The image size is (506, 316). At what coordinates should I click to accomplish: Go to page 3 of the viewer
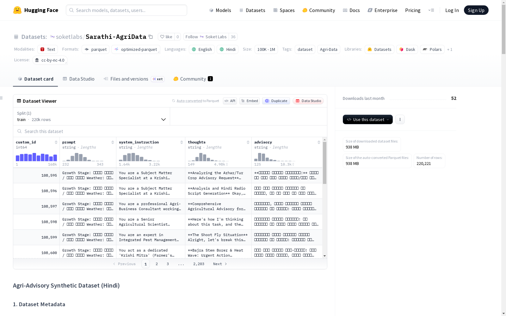(168, 264)
